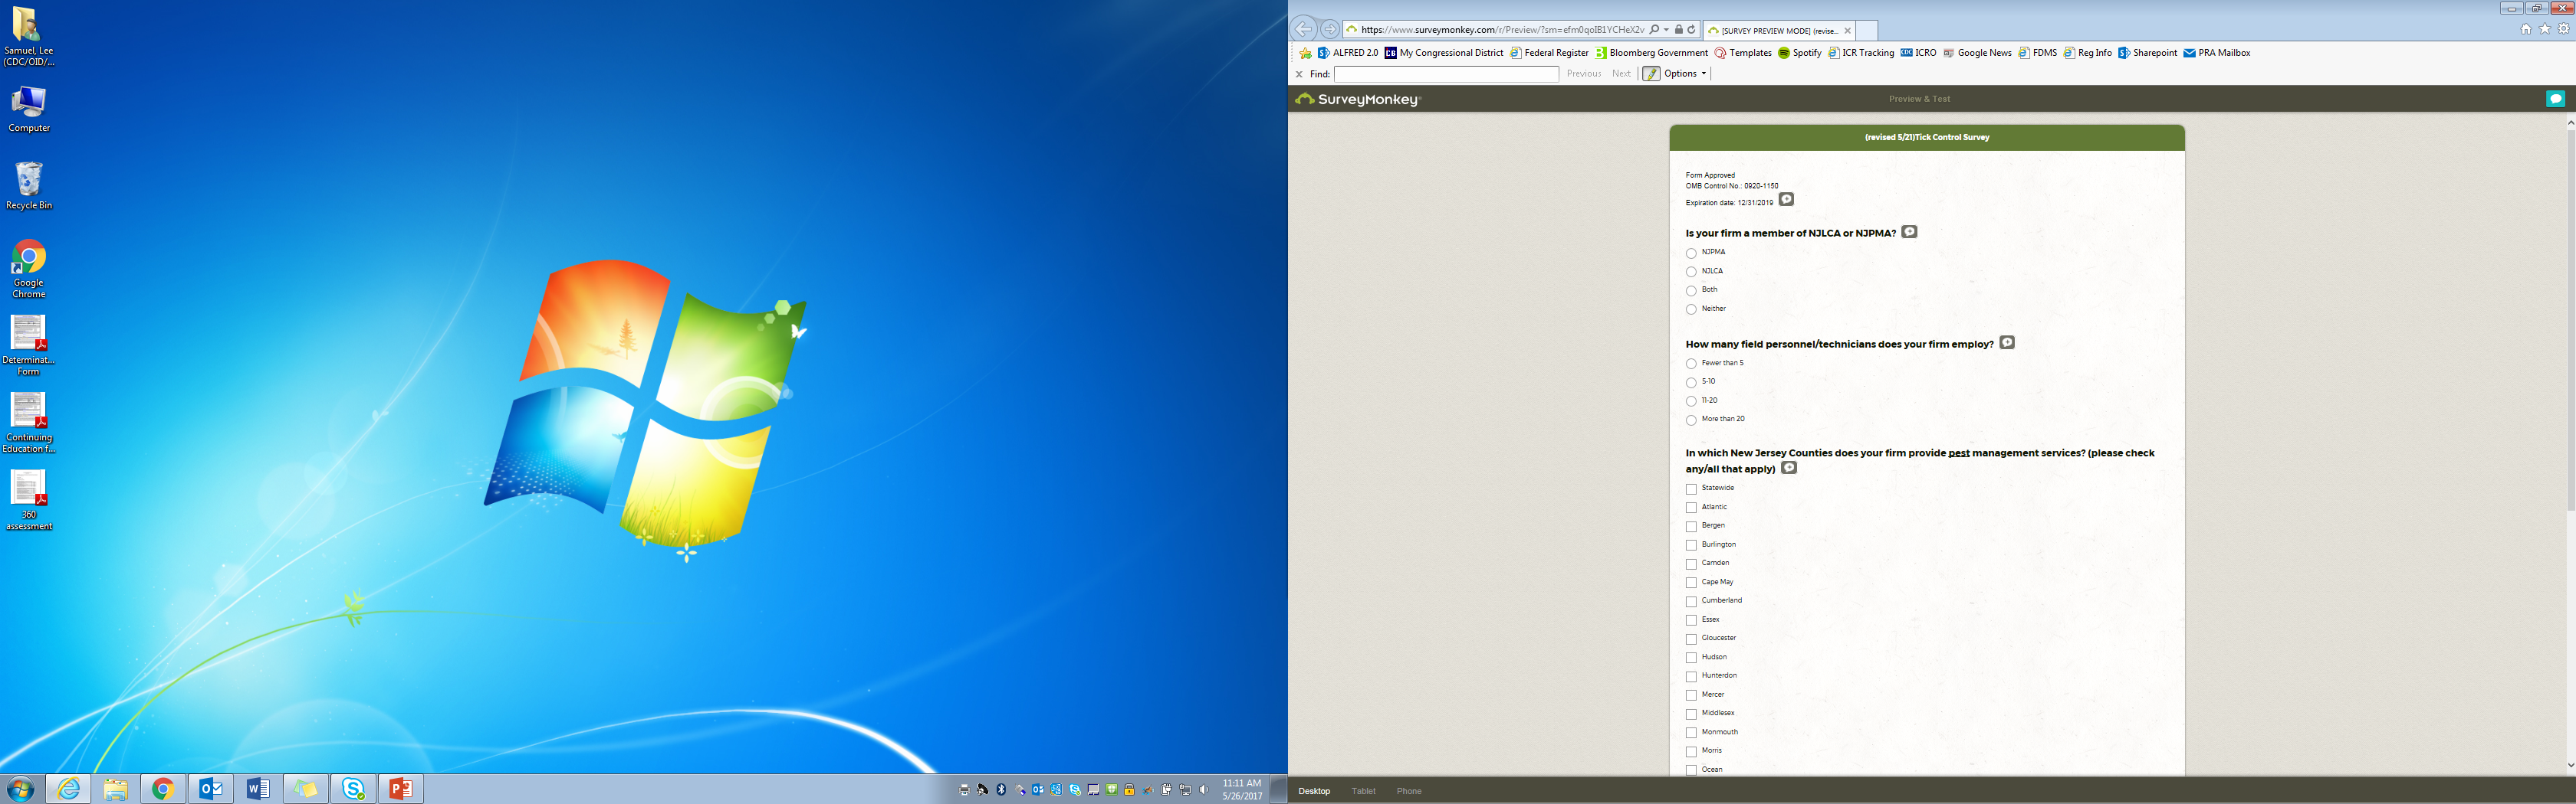Open the teal chat feedback icon in SurveyMonkey bar
This screenshot has width=2576, height=804.
pyautogui.click(x=2555, y=99)
